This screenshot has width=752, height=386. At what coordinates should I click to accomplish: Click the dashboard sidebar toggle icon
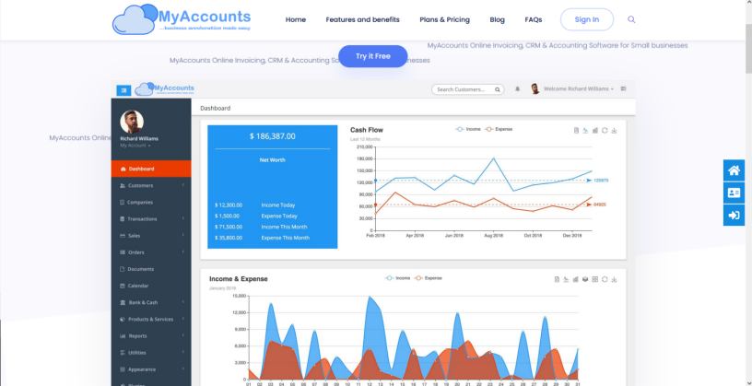(123, 89)
